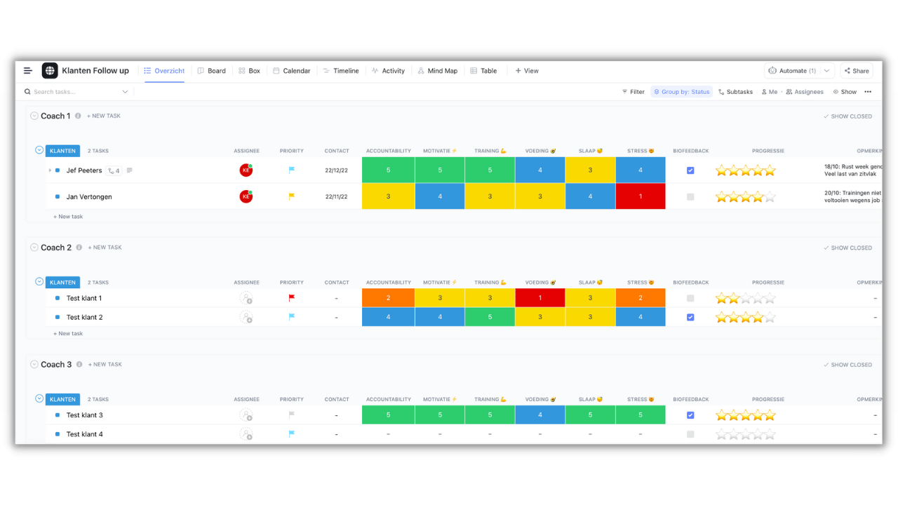Click the red Stress cell of Jan Vertongen
This screenshot has height=505, width=898.
[641, 197]
